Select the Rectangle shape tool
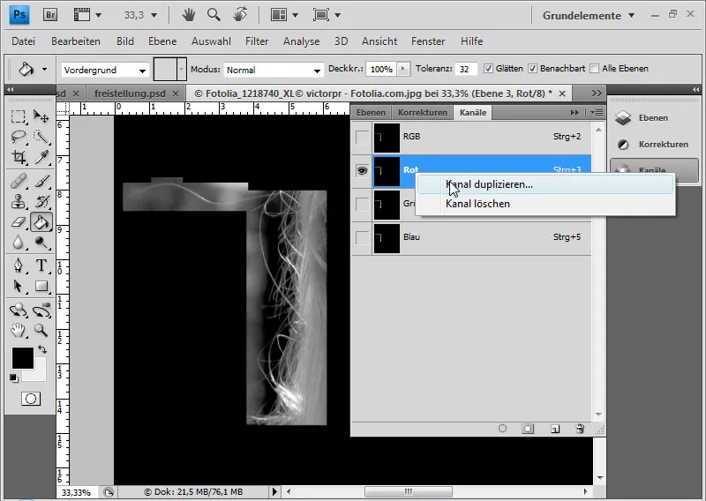This screenshot has height=501, width=706. 41,286
